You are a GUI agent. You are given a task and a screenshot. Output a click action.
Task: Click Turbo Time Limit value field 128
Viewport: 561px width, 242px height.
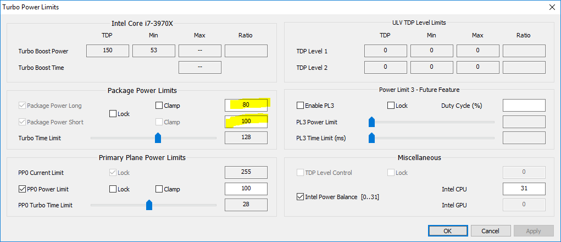246,137
